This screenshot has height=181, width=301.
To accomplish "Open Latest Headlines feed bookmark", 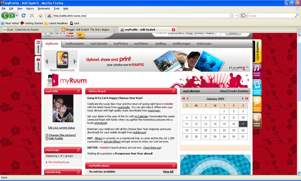I will (56, 23).
